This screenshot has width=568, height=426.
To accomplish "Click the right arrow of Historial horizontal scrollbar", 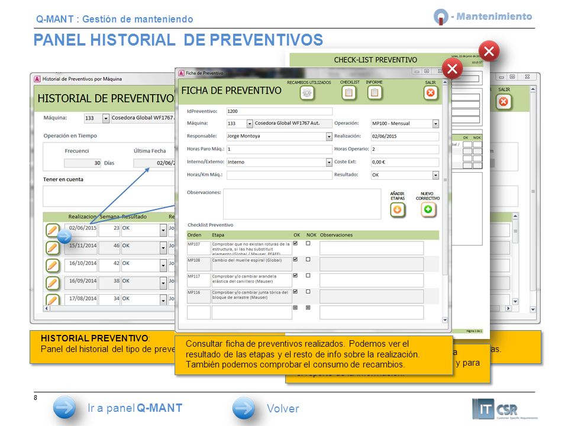I will coord(509,308).
